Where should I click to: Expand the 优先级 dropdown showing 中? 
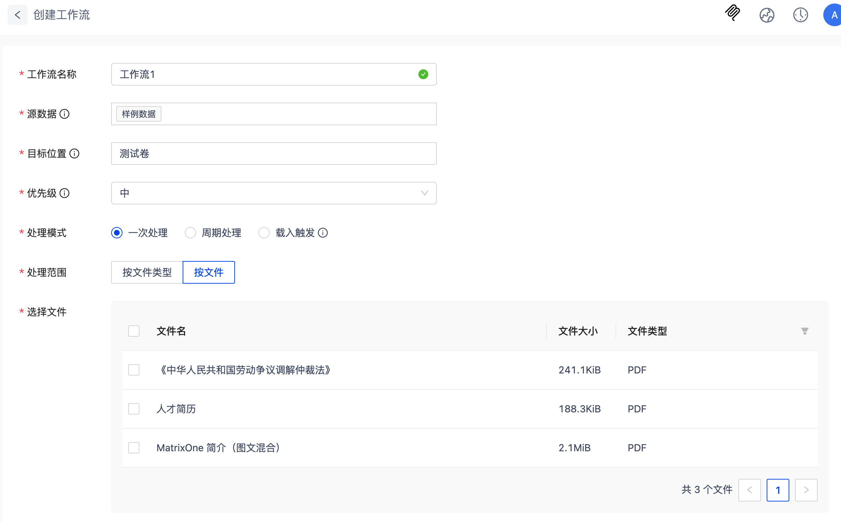274,193
